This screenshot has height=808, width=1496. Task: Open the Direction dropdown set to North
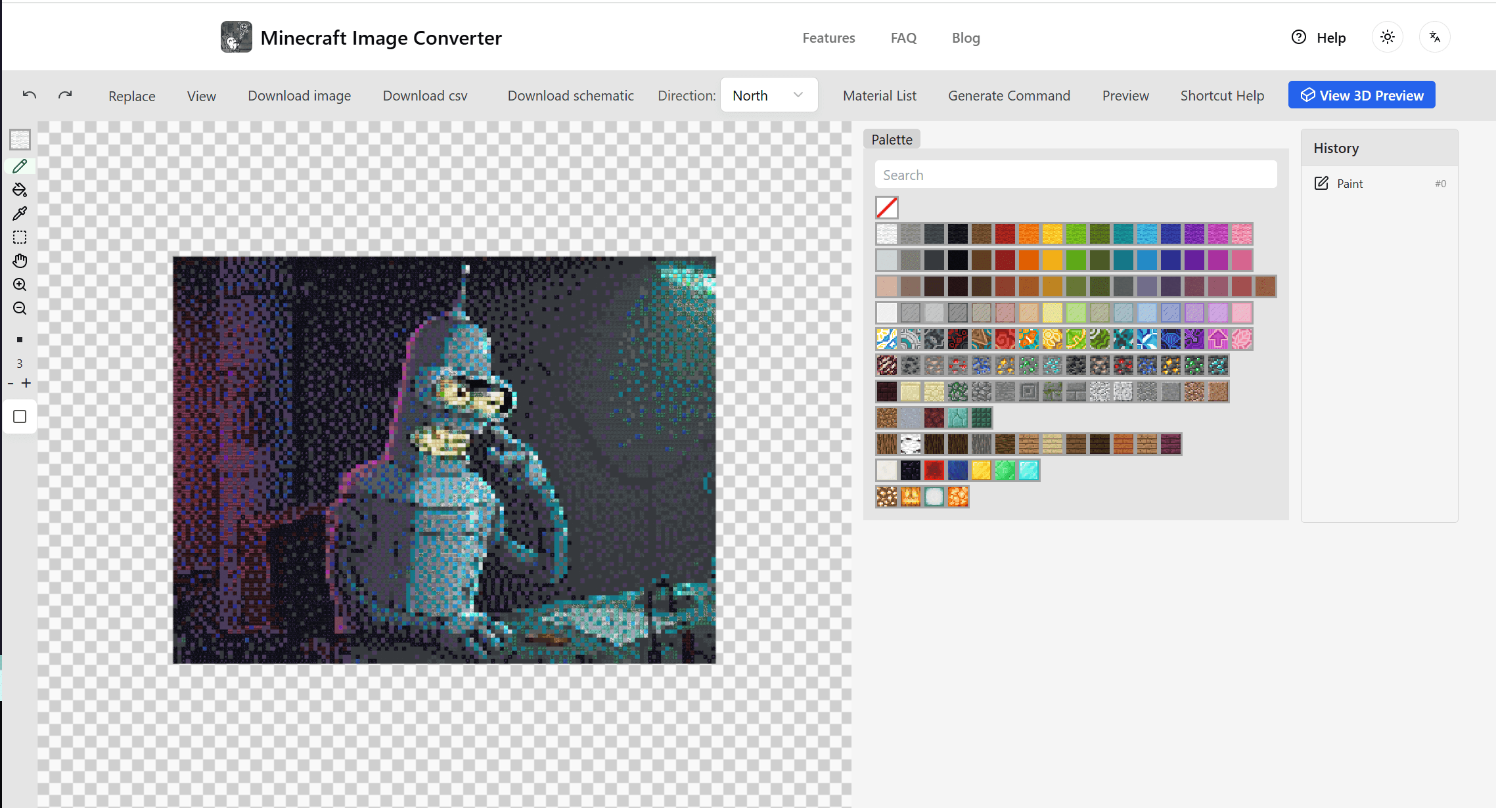(769, 95)
